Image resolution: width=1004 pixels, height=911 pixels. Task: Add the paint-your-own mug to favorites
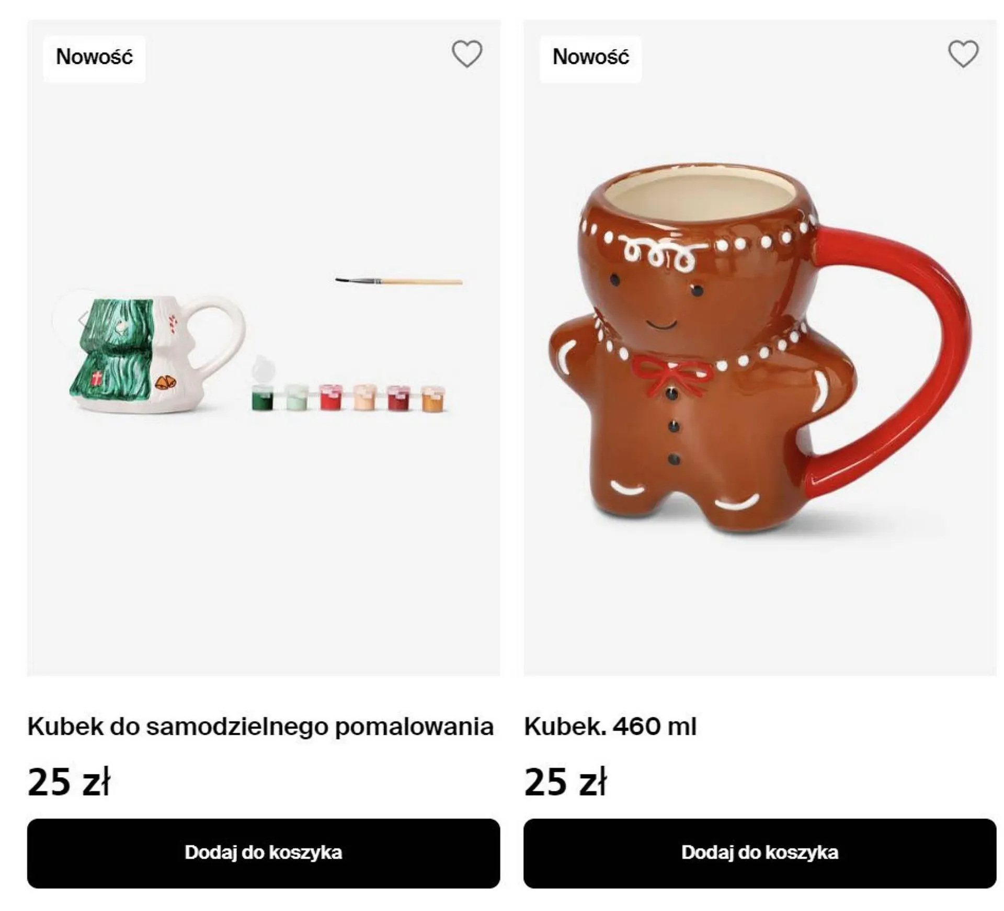(466, 54)
